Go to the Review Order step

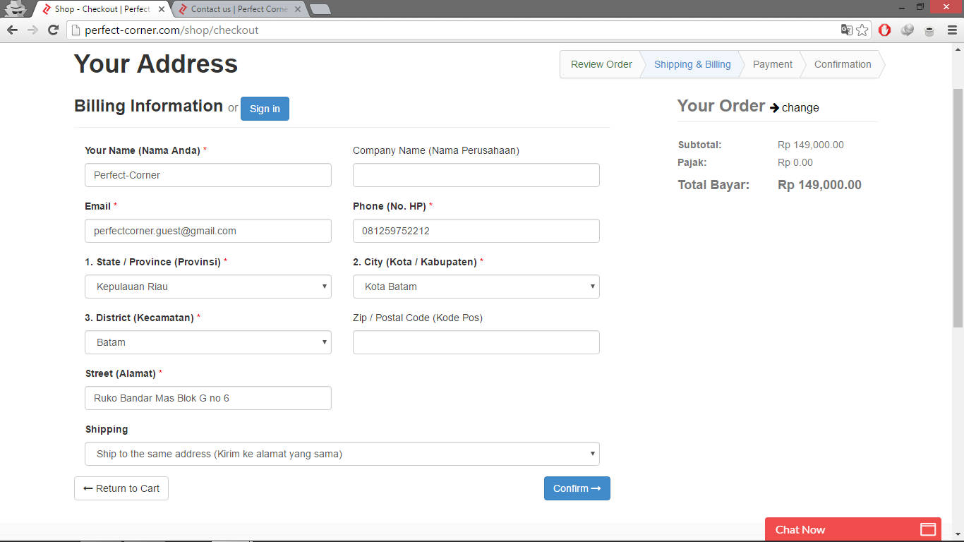pyautogui.click(x=601, y=64)
